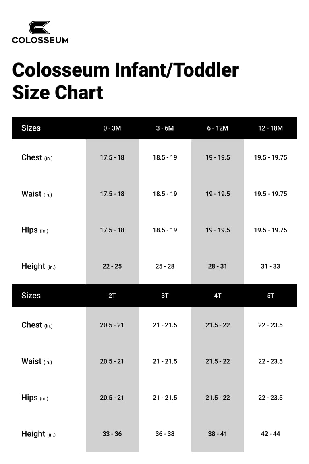Image resolution: width=309 pixels, height=464 pixels.
Task: Click the 38 - 41 height value
Action: [218, 434]
